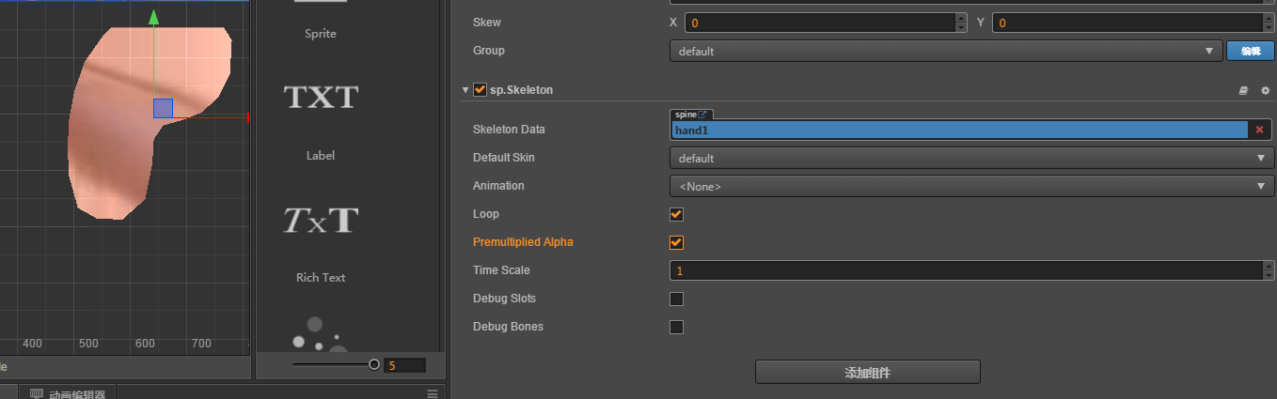
Task: Click the blue square move gizmo handle
Action: point(163,108)
